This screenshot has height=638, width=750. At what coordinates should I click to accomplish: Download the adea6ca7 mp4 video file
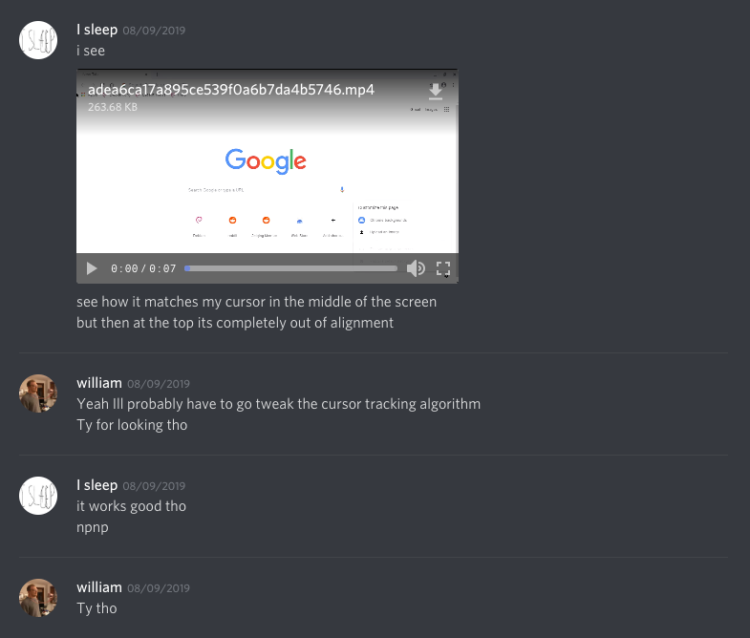pos(436,92)
